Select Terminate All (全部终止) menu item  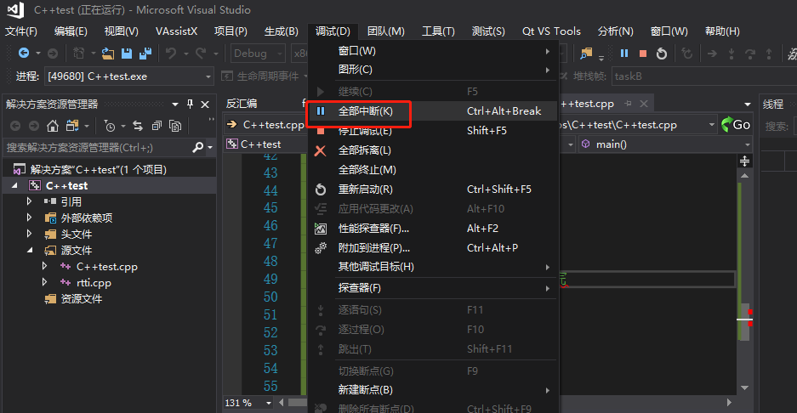[433, 170]
